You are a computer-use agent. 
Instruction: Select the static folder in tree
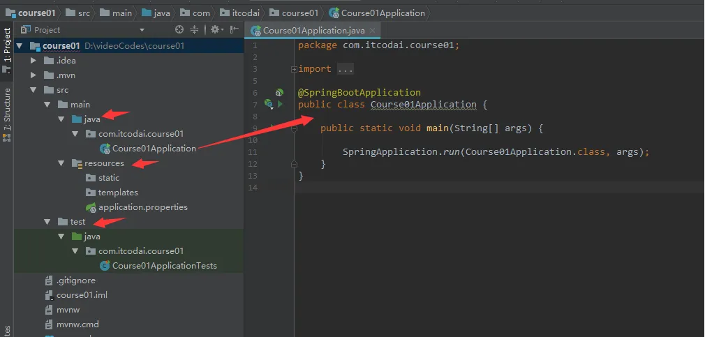(x=109, y=178)
